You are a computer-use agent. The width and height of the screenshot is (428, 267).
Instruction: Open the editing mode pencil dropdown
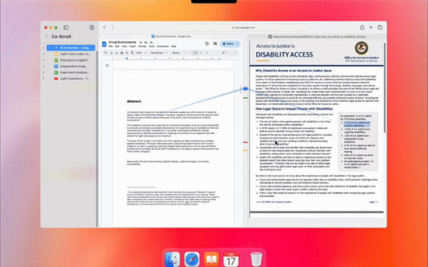tap(225, 53)
